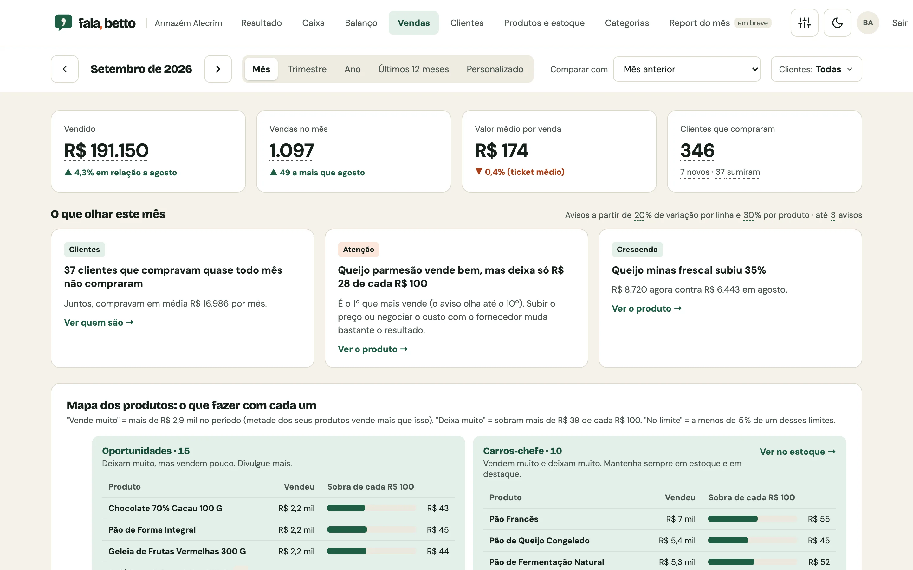Select Geleia de Frutas Vermelhas 300 G
Screen dimensions: 913x570
click(278, 551)
